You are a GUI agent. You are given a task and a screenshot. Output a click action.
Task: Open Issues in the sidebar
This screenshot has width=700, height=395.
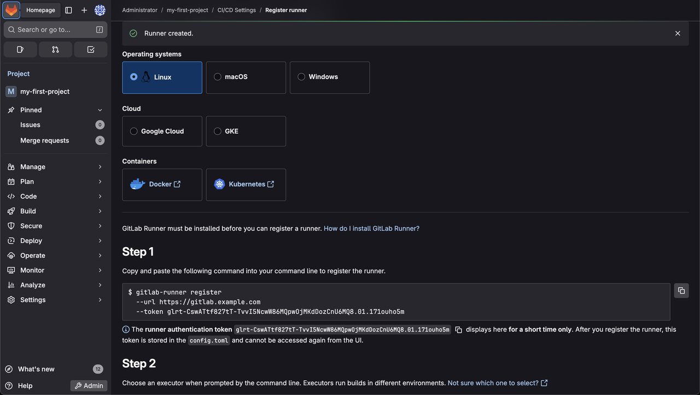tap(31, 125)
